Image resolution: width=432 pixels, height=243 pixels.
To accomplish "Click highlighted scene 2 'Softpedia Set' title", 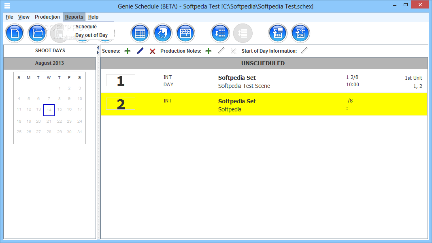I will pos(237,101).
